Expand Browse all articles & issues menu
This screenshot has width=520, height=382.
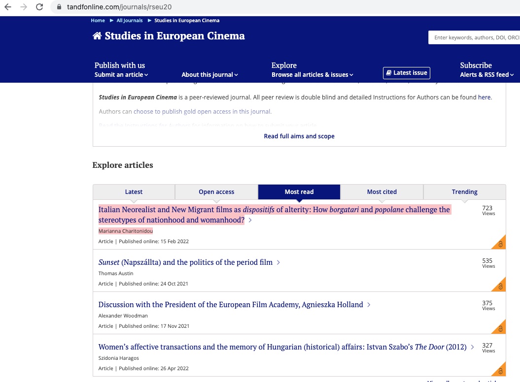pyautogui.click(x=312, y=75)
